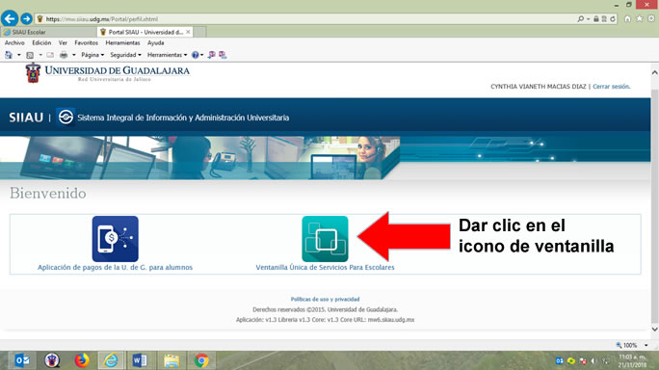Screen dimensions: 659x370
Task: Click the Cerrar sesión link
Action: point(612,86)
